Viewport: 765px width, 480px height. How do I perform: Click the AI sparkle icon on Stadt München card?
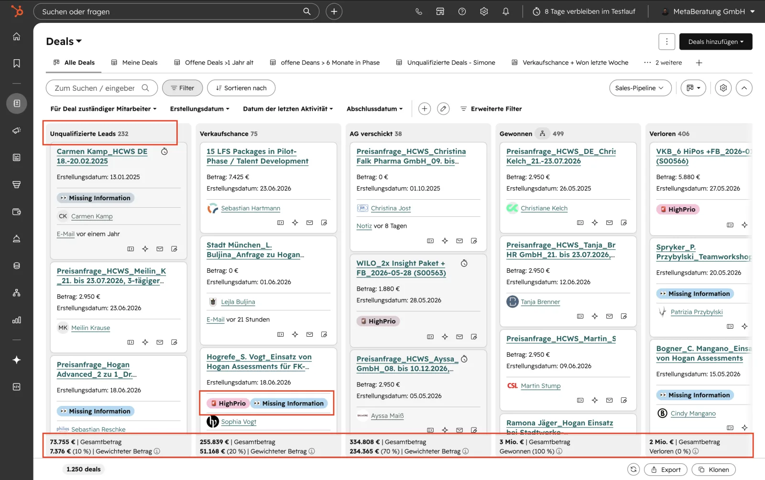pos(295,334)
